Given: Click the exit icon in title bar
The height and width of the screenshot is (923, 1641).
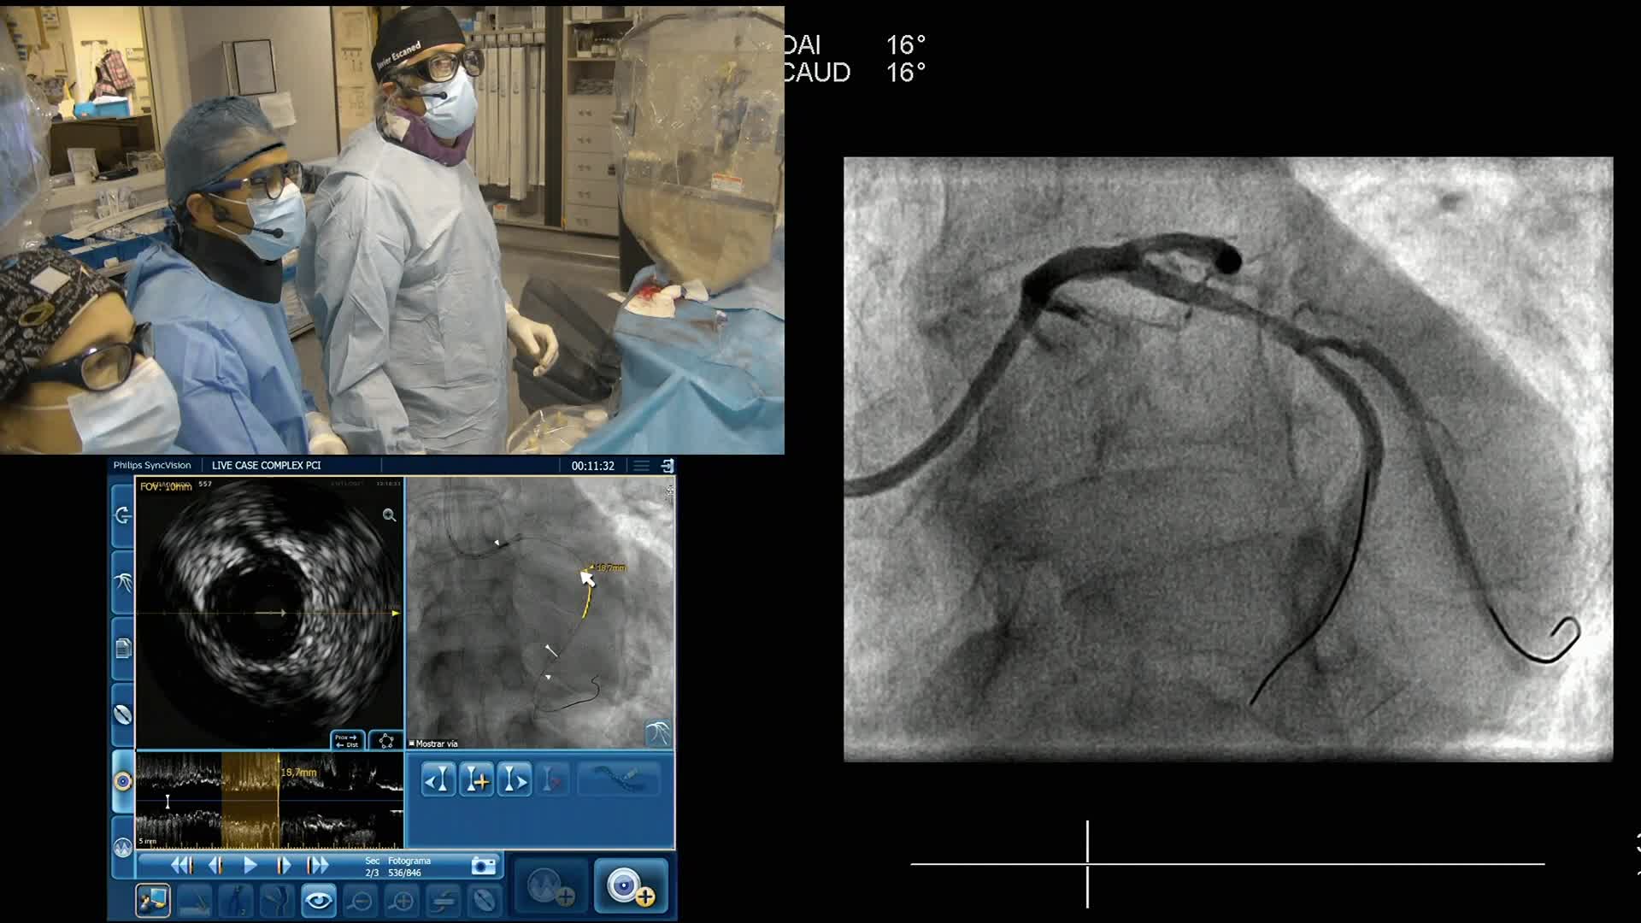Looking at the screenshot, I should [x=668, y=466].
